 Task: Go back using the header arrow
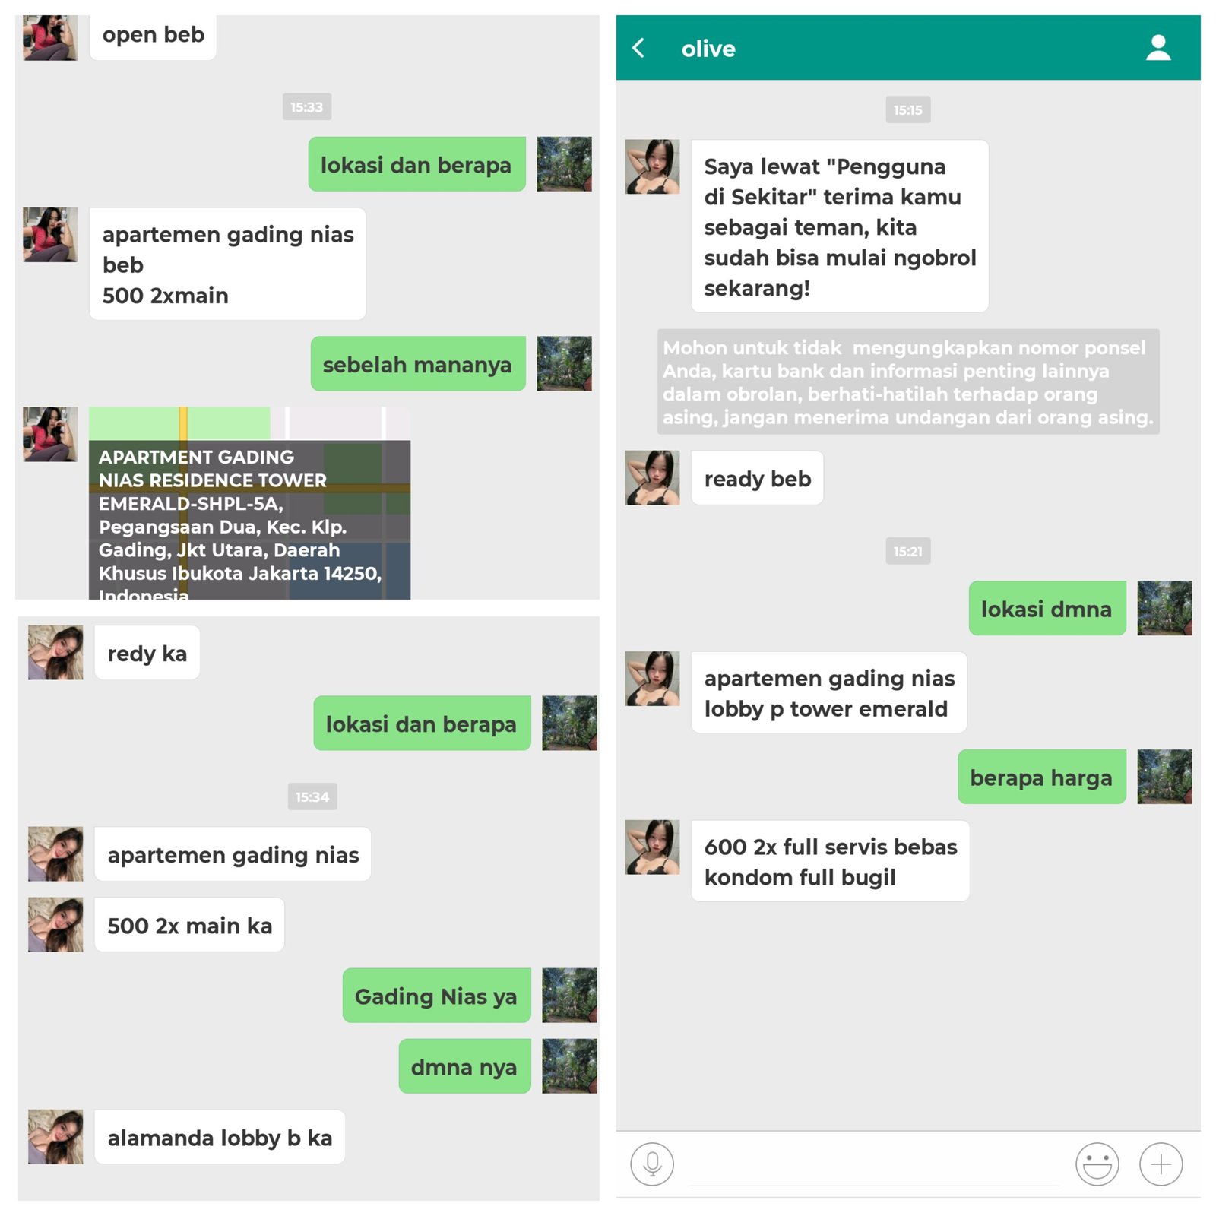click(x=638, y=48)
